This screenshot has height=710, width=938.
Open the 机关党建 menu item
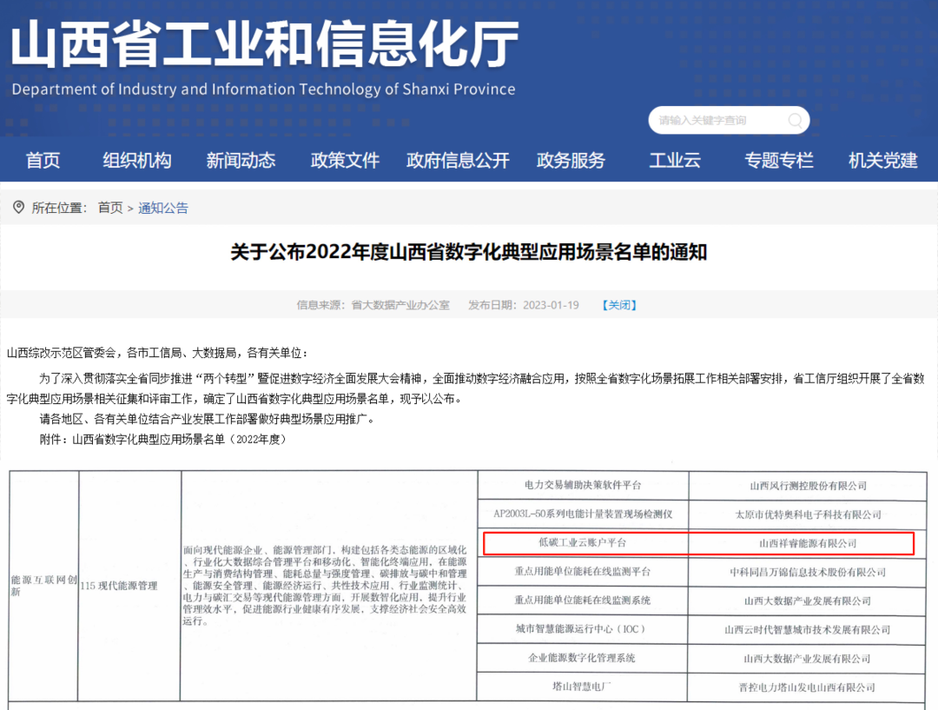pyautogui.click(x=883, y=160)
